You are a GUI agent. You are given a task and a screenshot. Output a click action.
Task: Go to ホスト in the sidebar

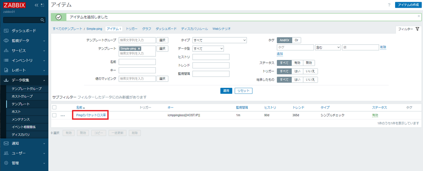tap(16, 112)
